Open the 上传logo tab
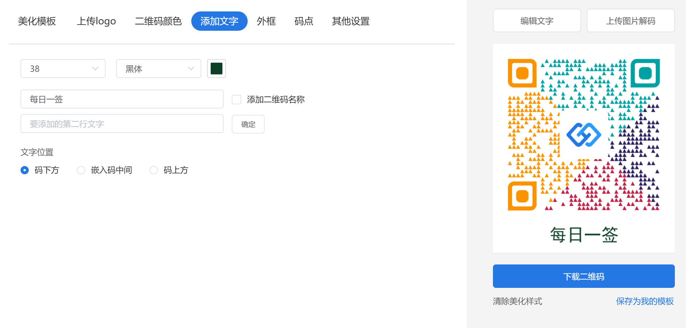 coord(96,21)
